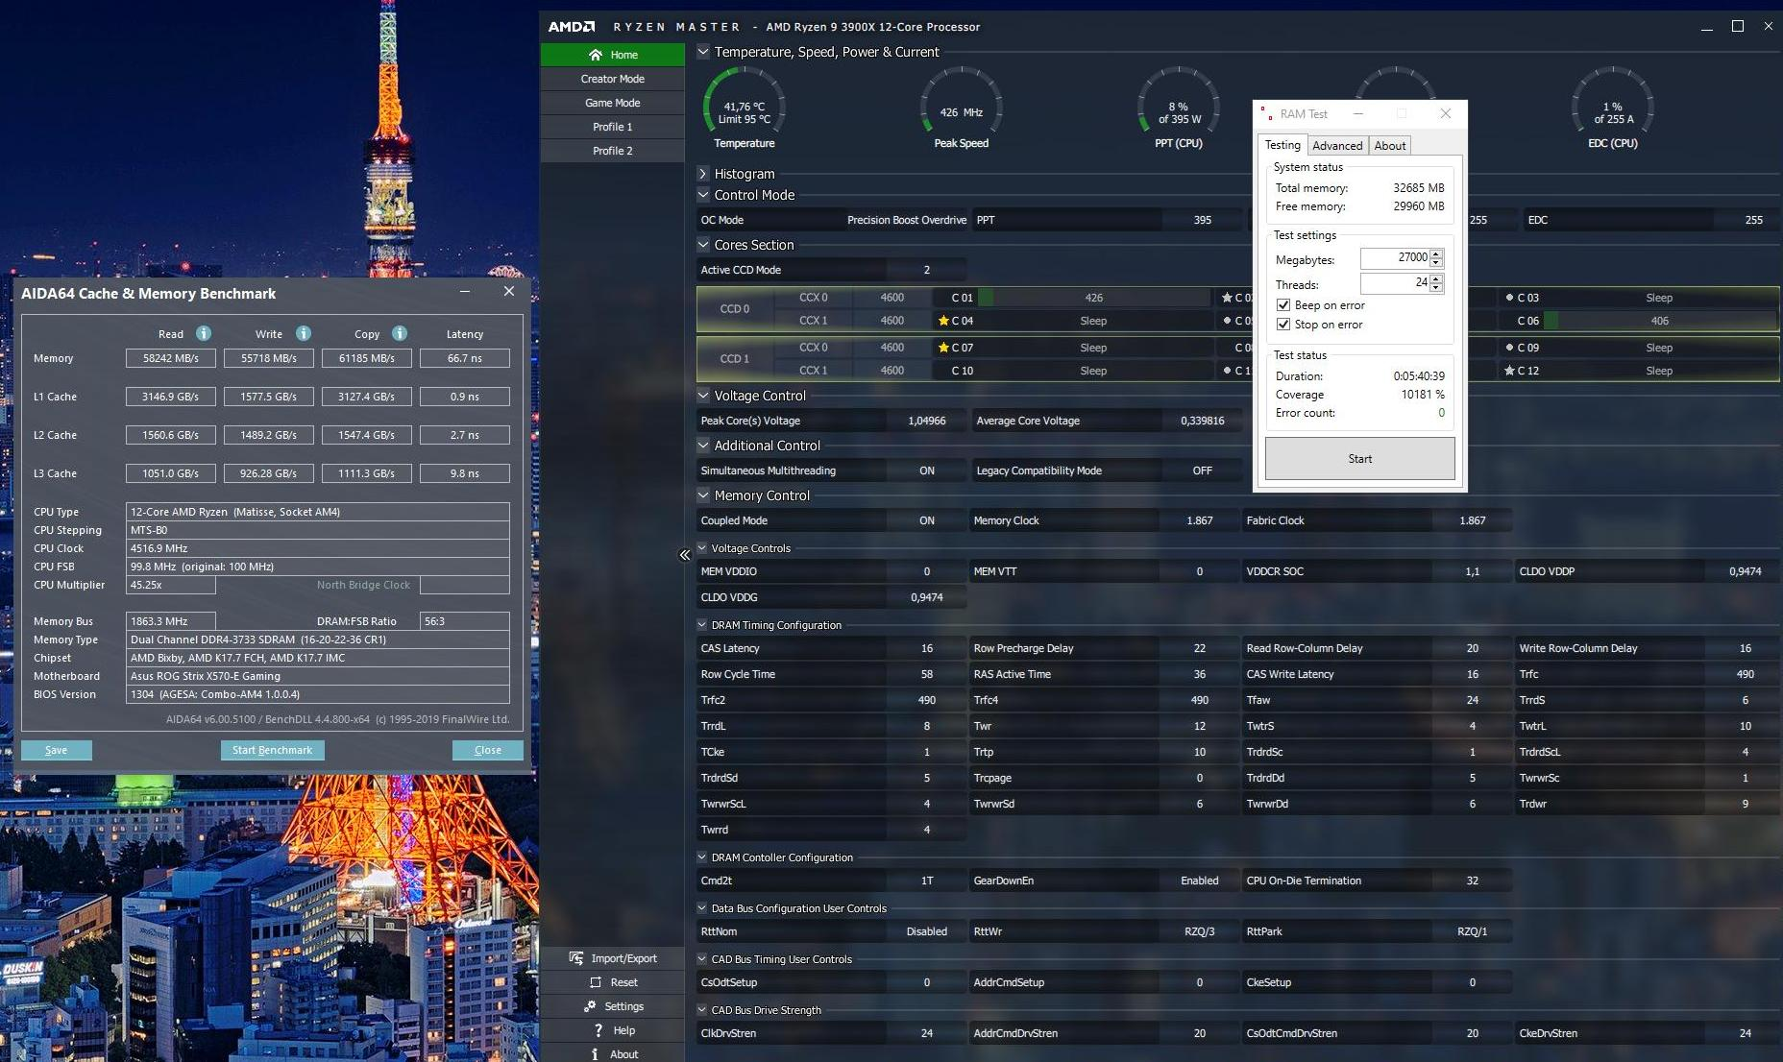Collapse CAD Bus Timing User Controls
Viewport: 1783px width, 1062px height.
pyautogui.click(x=701, y=959)
